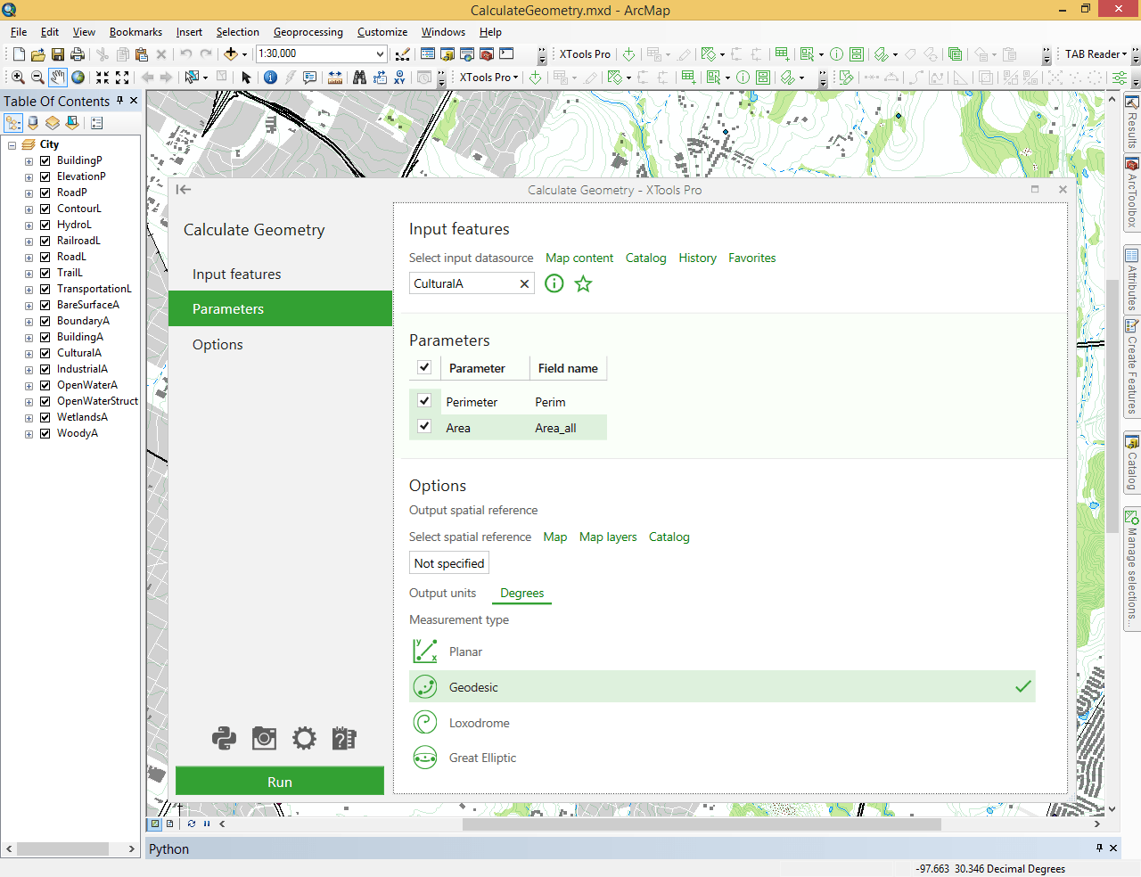Hide the HydroL layer

[x=45, y=225]
